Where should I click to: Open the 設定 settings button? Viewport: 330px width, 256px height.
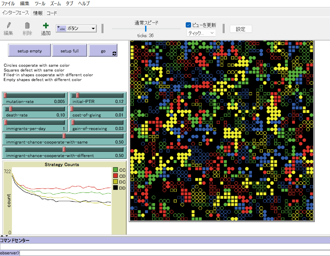tap(240, 29)
